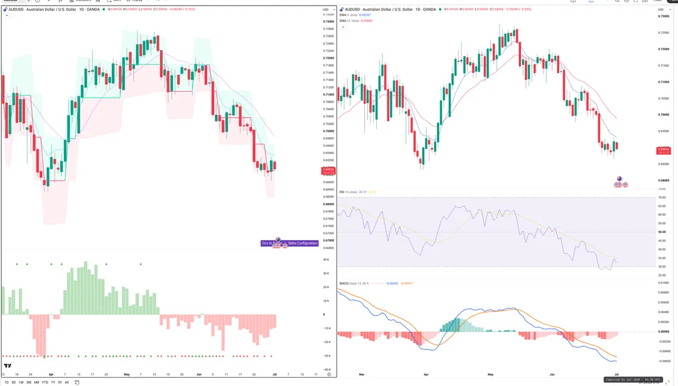Open chart settings gear on left chart
This screenshot has width=678, height=386.
click(329, 374)
